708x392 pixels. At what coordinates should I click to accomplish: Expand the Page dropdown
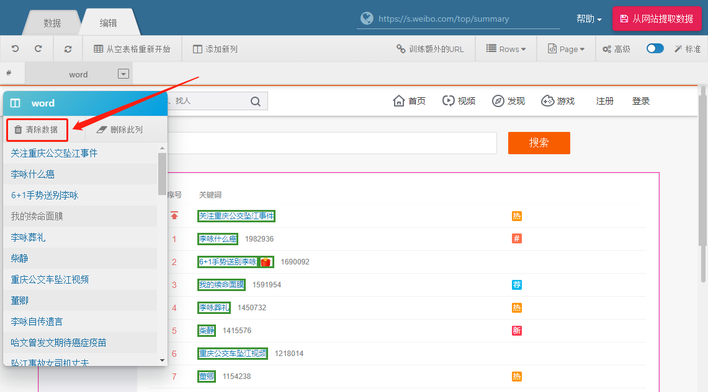pyautogui.click(x=566, y=49)
